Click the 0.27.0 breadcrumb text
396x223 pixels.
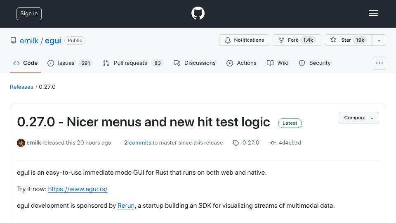[47, 87]
